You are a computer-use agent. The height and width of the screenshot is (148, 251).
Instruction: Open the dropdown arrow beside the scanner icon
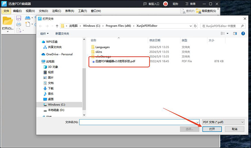[x=32, y=18]
